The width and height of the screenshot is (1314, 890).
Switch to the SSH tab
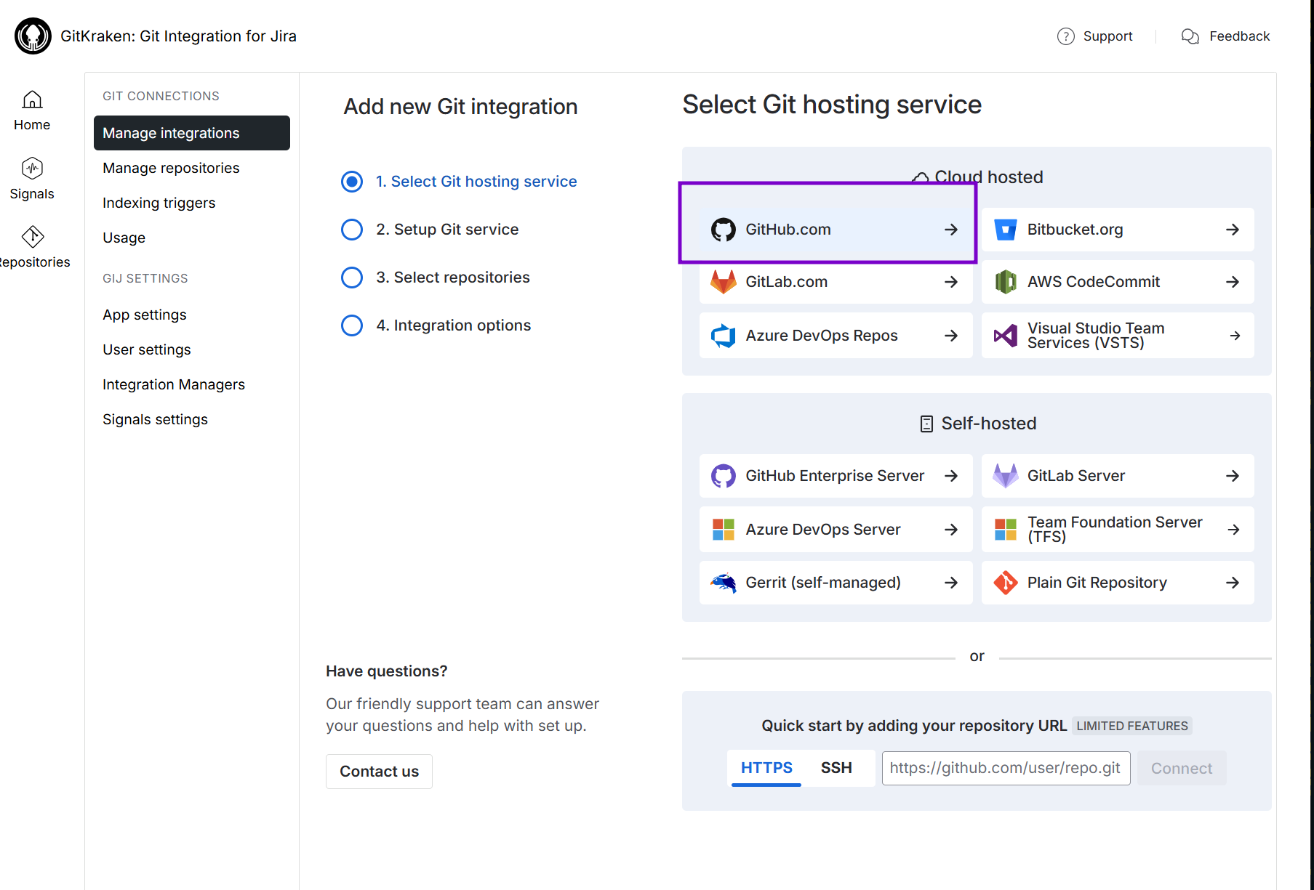pyautogui.click(x=836, y=768)
